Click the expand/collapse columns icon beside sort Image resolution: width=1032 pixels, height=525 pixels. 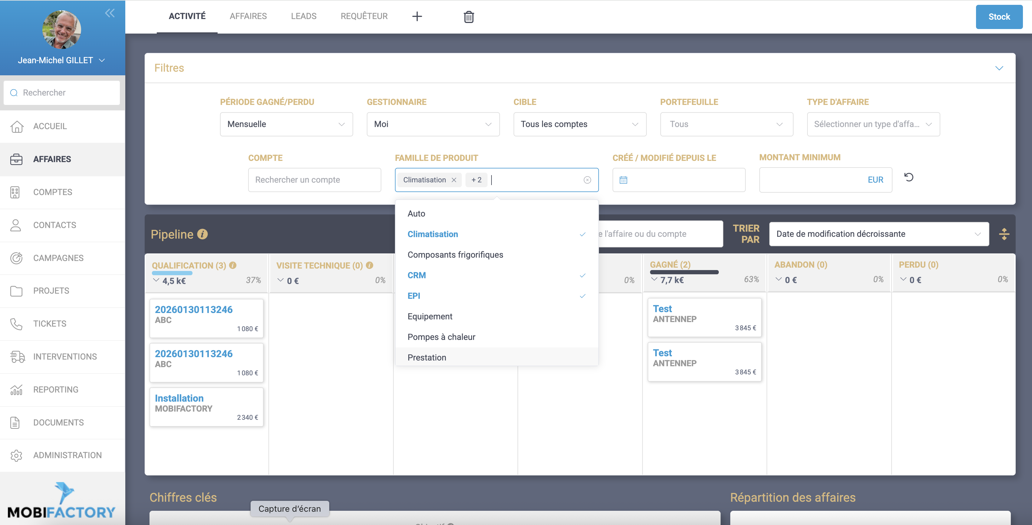click(x=1004, y=234)
